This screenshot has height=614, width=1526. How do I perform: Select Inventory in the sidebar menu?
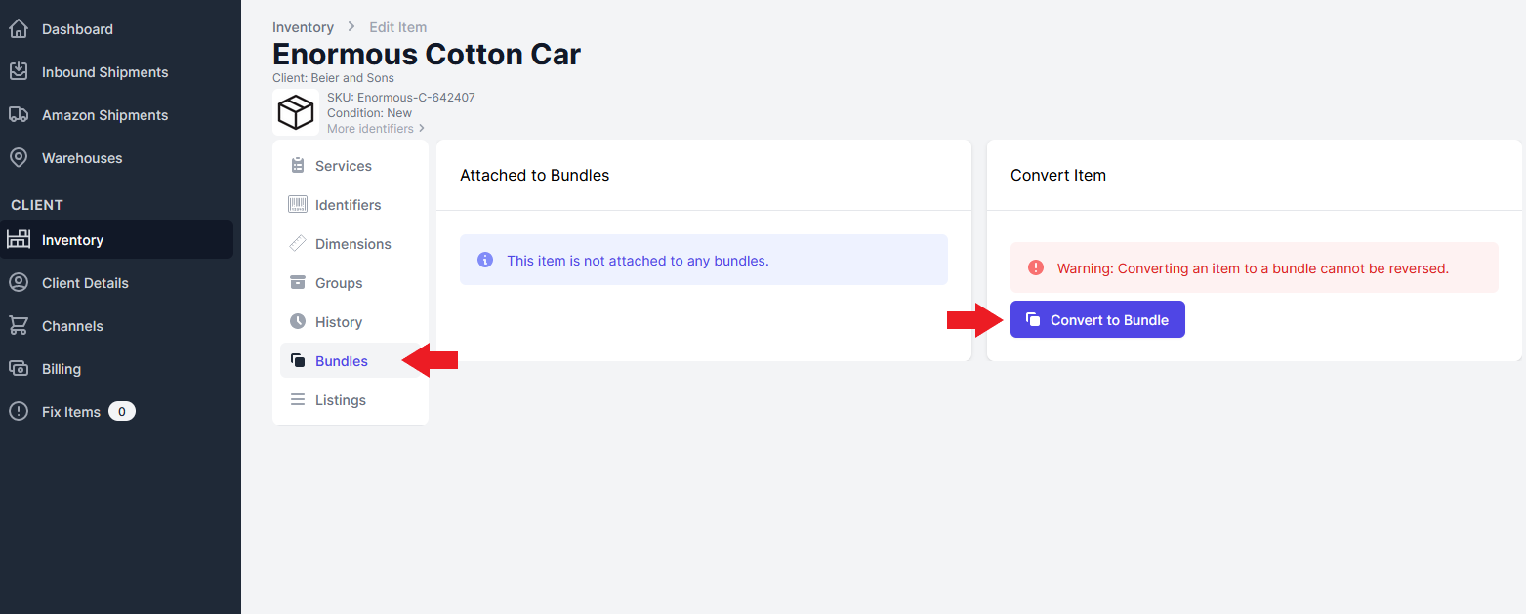click(x=72, y=240)
